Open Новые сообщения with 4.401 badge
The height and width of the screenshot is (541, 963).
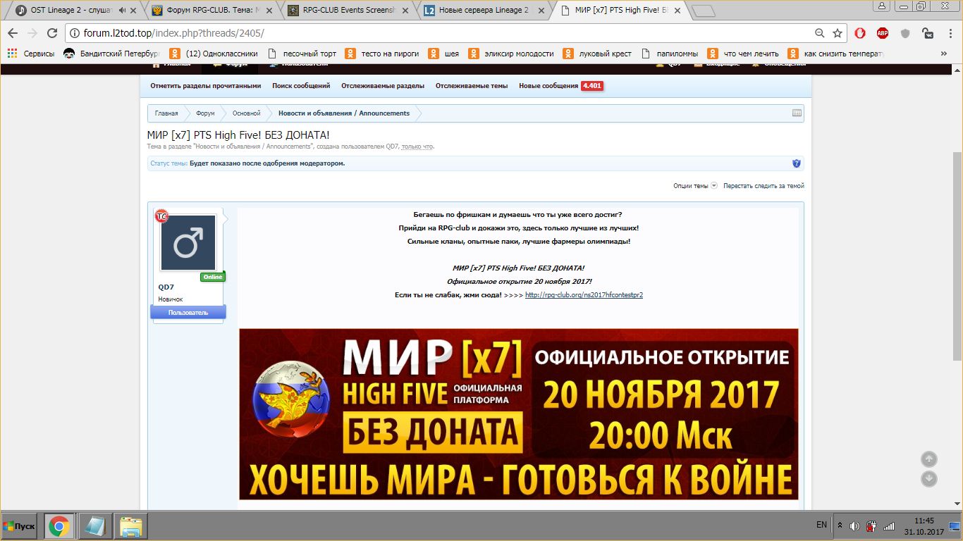tap(561, 86)
